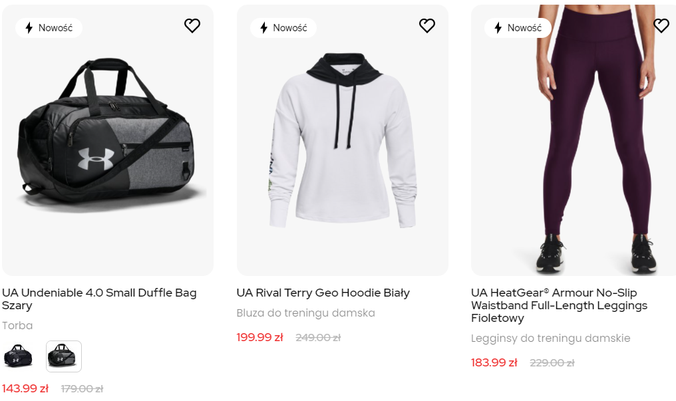The width and height of the screenshot is (676, 401).
Task: Add the purple leggings to the wishlist with the heart
Action: click(661, 26)
